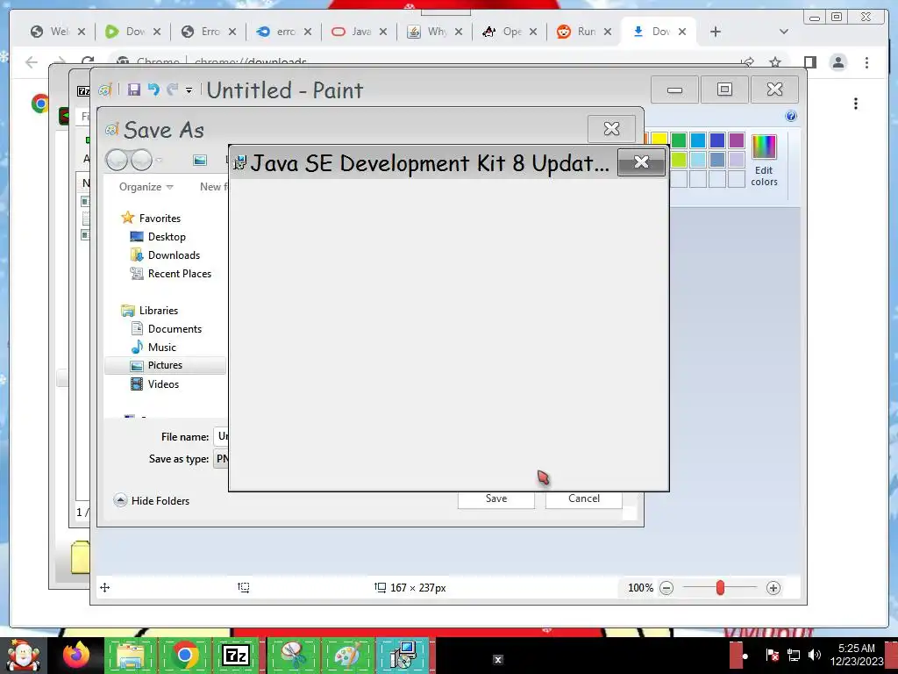898x674 pixels.
Task: Click the Back button in the Save As dialog
Action: point(117,160)
